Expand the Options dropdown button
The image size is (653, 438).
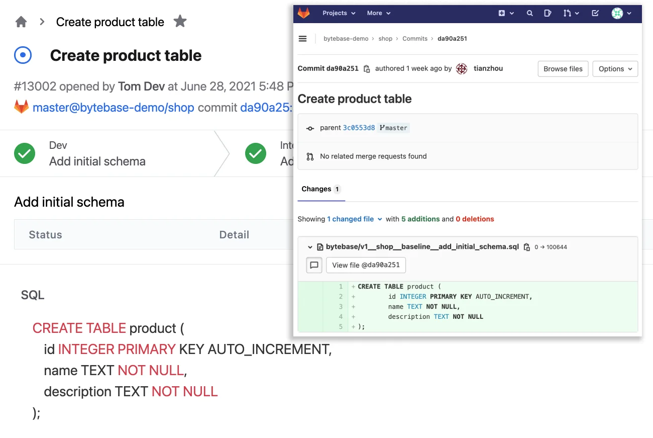[x=615, y=69]
